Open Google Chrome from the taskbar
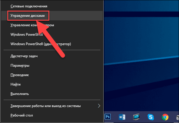 165,117
